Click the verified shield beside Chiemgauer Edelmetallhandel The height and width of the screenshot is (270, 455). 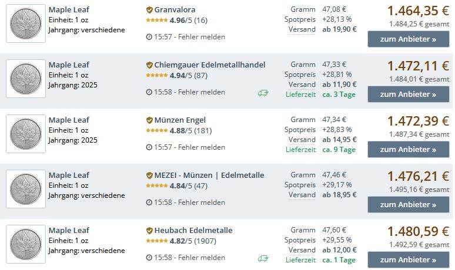[149, 65]
